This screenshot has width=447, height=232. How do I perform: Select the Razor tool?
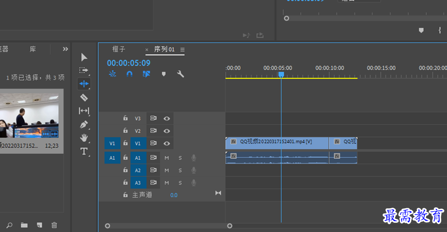pyautogui.click(x=84, y=97)
